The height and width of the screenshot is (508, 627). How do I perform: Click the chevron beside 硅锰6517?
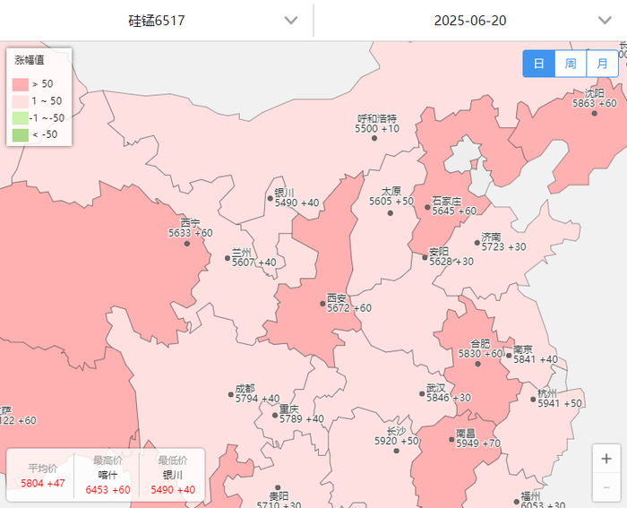tap(291, 21)
